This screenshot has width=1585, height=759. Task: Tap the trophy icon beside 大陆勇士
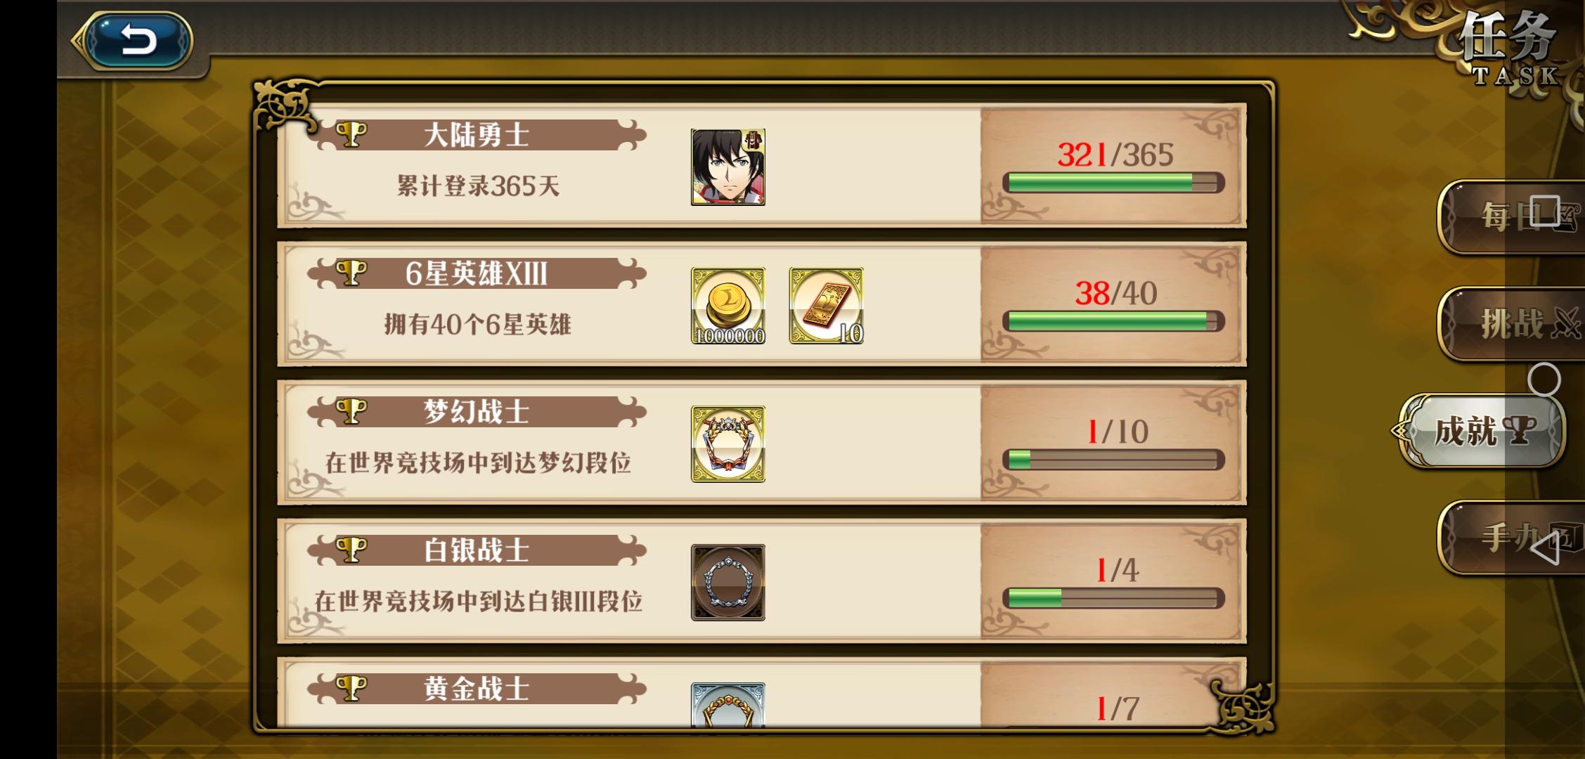tap(351, 134)
